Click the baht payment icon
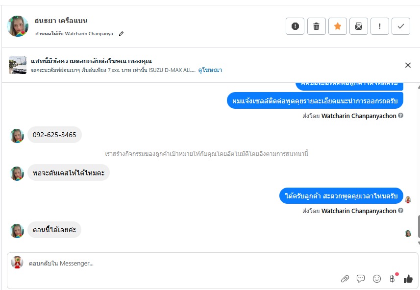Image resolution: width=420 pixels, height=290 pixels. pyautogui.click(x=392, y=279)
